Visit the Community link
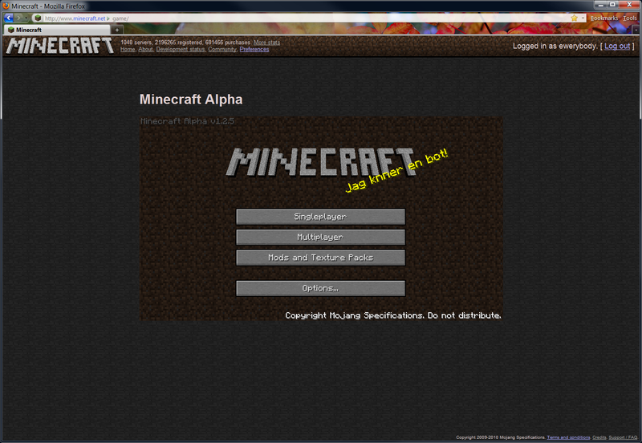The height and width of the screenshot is (443, 642). click(x=222, y=50)
